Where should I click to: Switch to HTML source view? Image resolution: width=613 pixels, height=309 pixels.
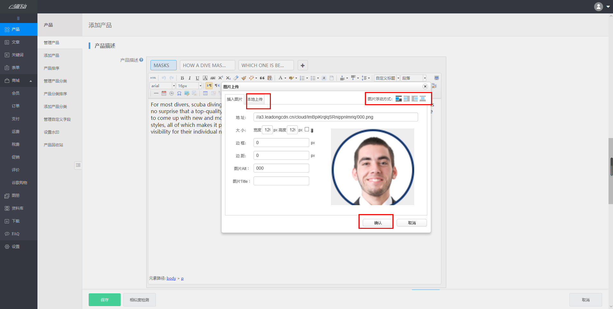click(153, 78)
